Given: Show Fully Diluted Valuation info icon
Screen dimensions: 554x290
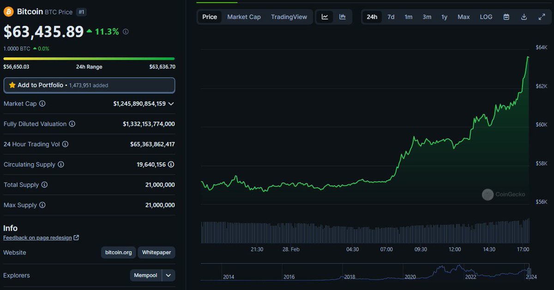Looking at the screenshot, I should (x=72, y=124).
